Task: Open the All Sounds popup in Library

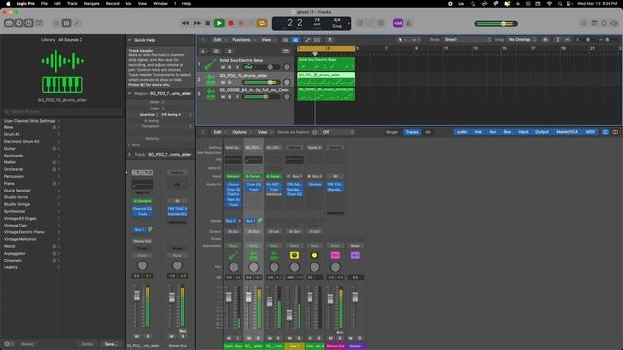Action: pos(70,40)
